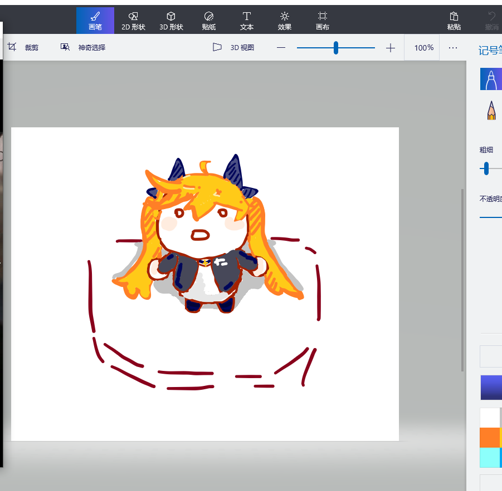Screen dimensions: 502x491
Task: Open the 效果 effects panel
Action: [285, 21]
